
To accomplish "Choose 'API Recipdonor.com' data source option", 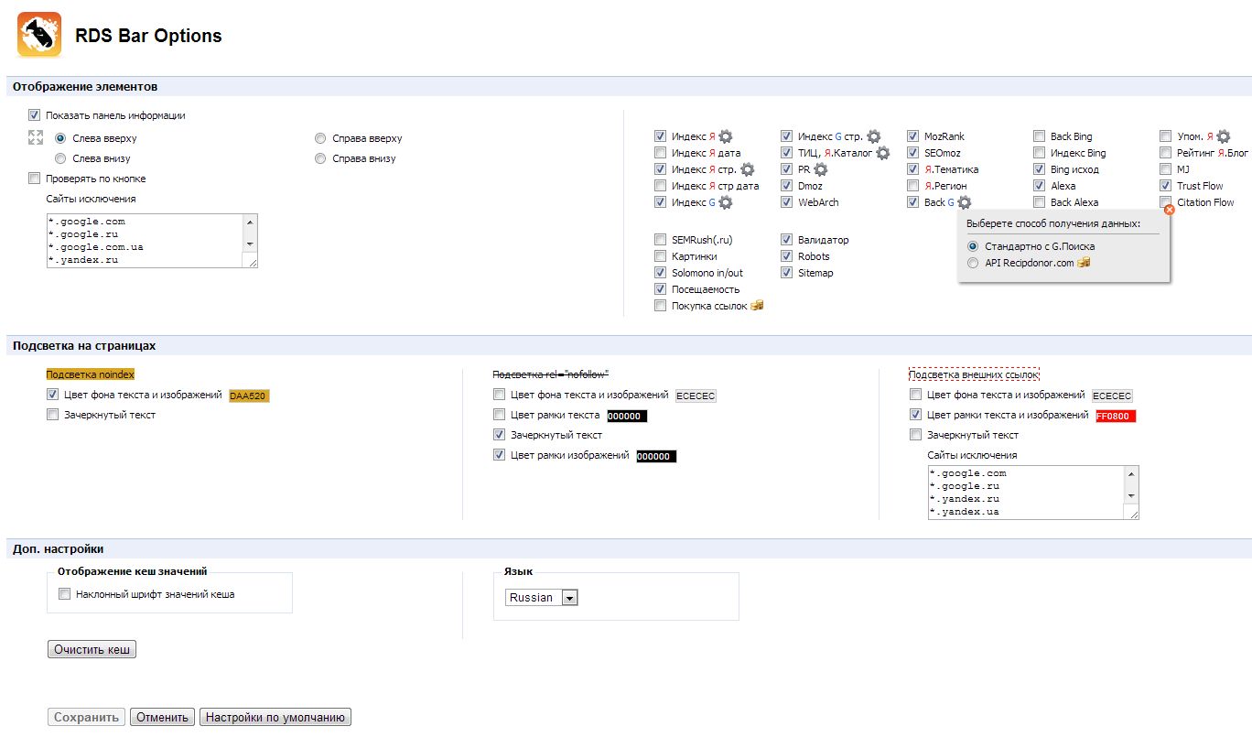I will pyautogui.click(x=973, y=263).
